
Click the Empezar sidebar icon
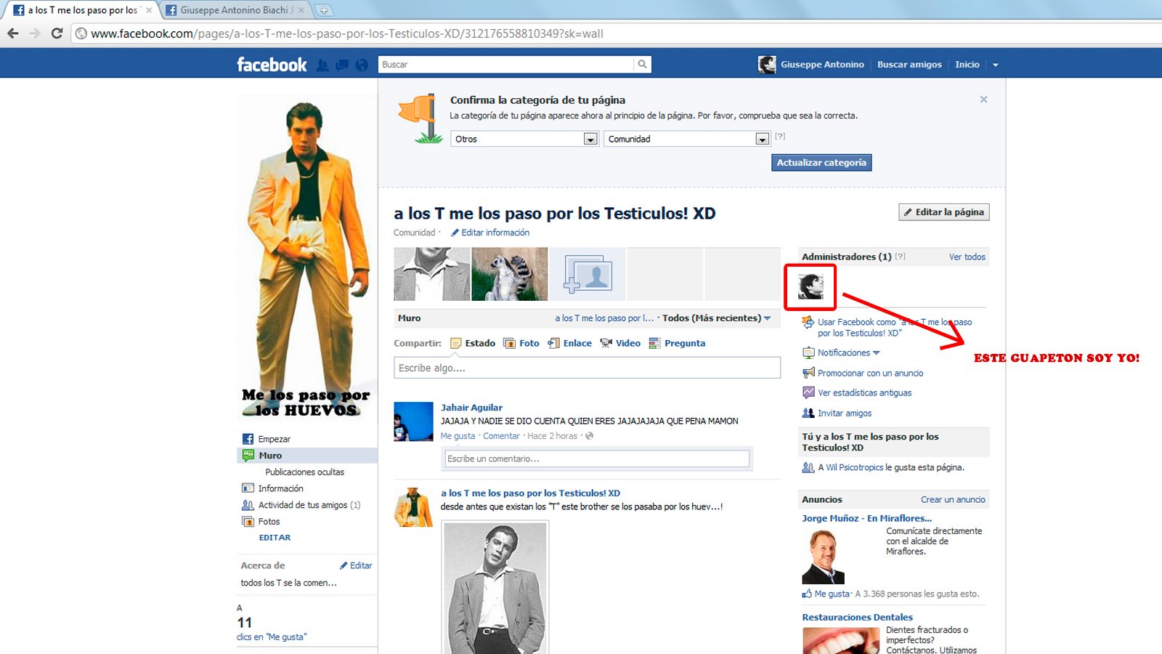click(x=248, y=439)
